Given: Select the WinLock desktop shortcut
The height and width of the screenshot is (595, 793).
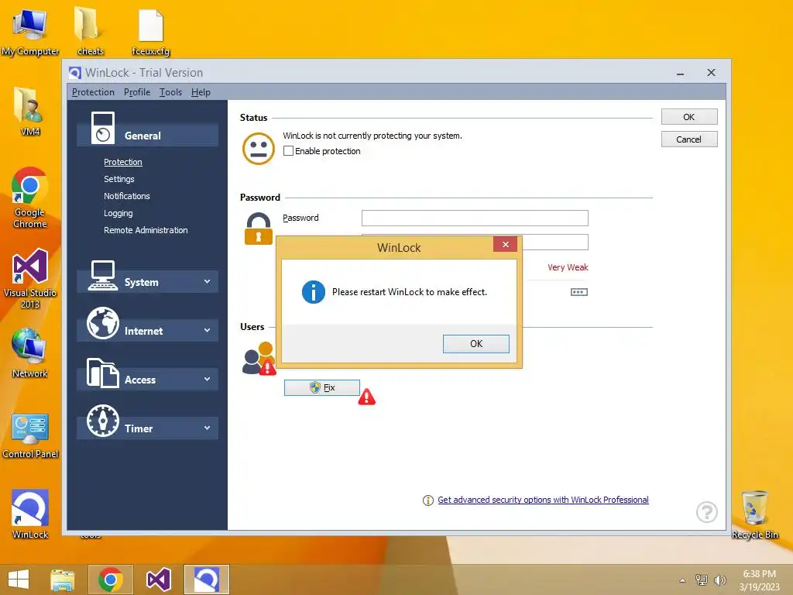Looking at the screenshot, I should [30, 514].
